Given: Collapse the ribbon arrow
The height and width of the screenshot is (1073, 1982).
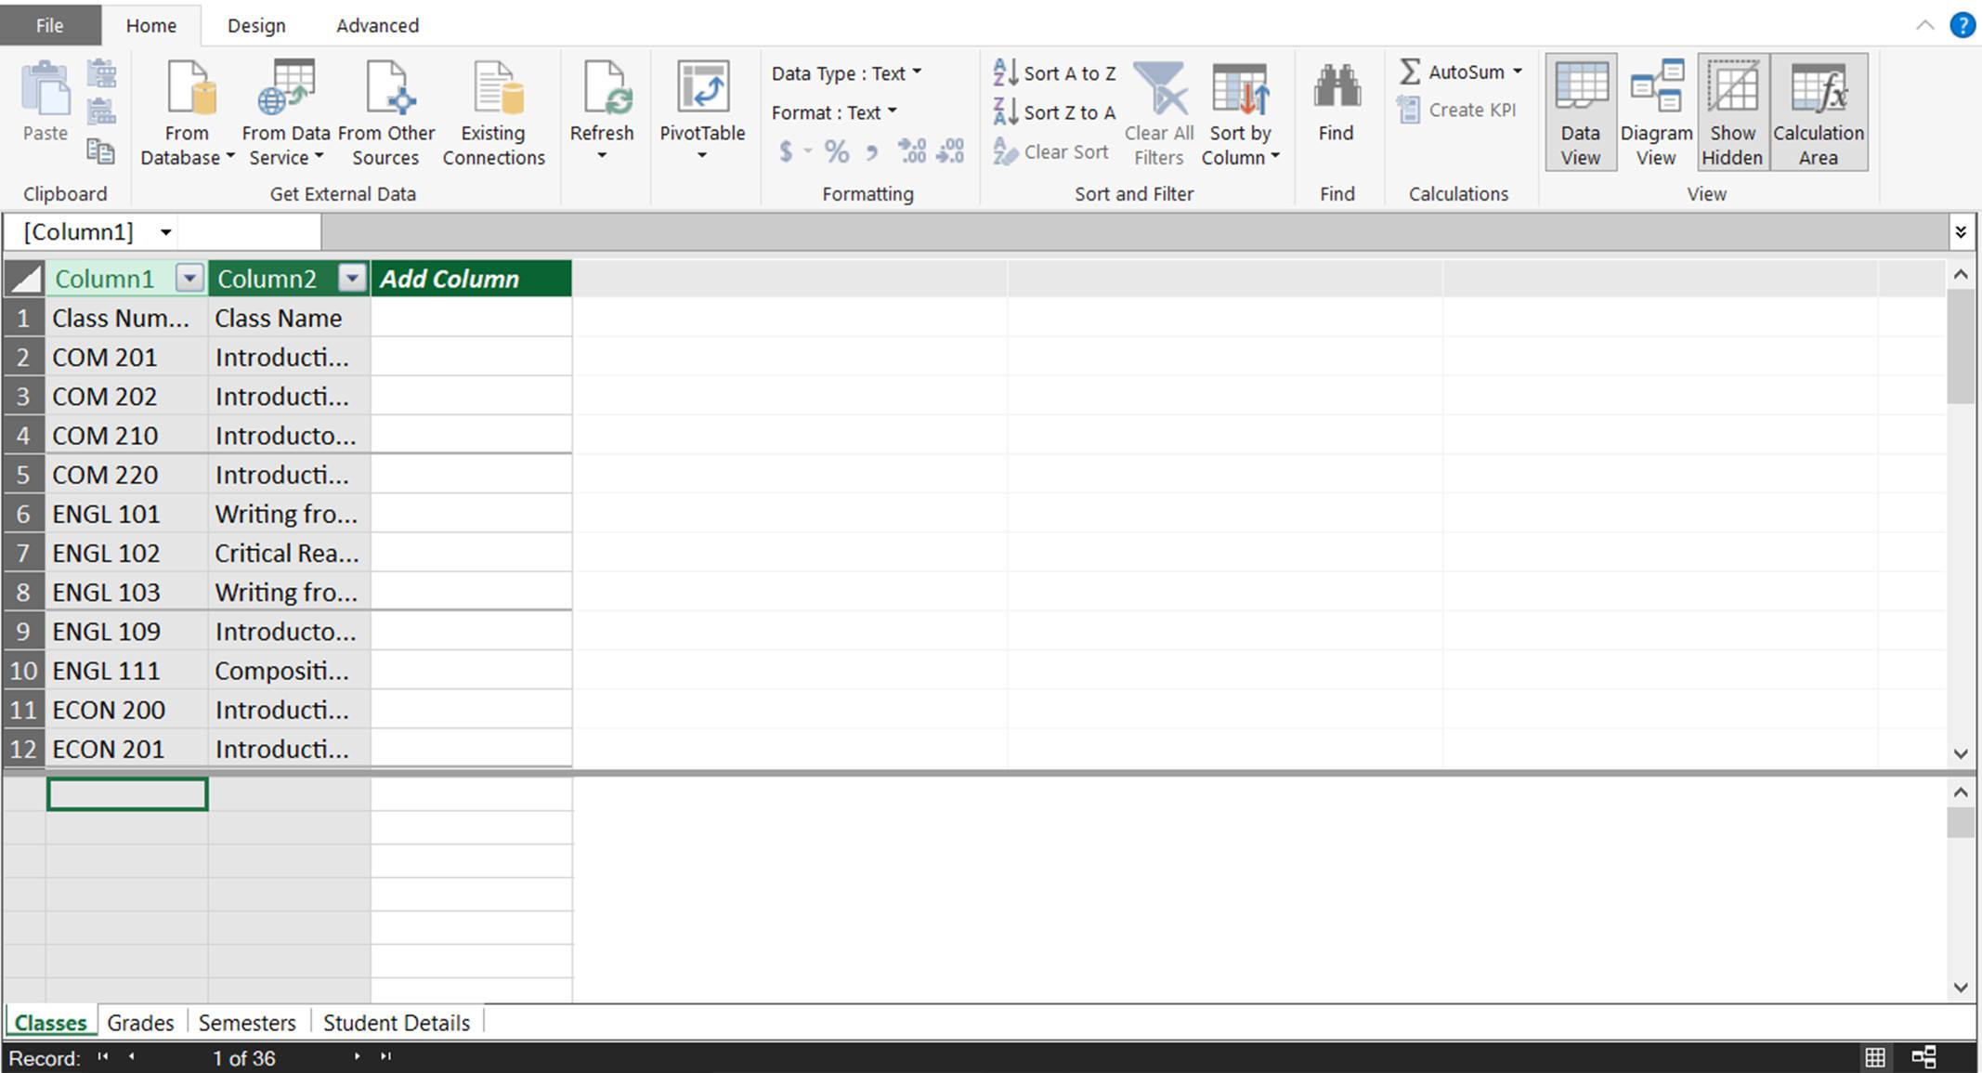Looking at the screenshot, I should pyautogui.click(x=1925, y=25).
